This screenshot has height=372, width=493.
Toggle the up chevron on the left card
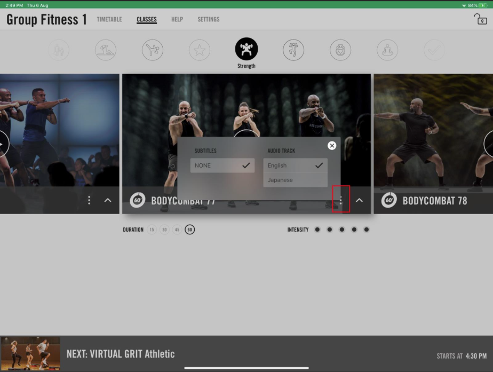click(x=108, y=200)
